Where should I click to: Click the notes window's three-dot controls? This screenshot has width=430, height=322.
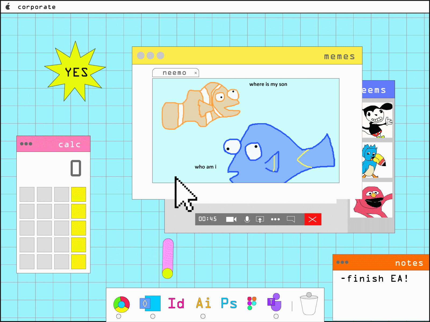(x=342, y=262)
